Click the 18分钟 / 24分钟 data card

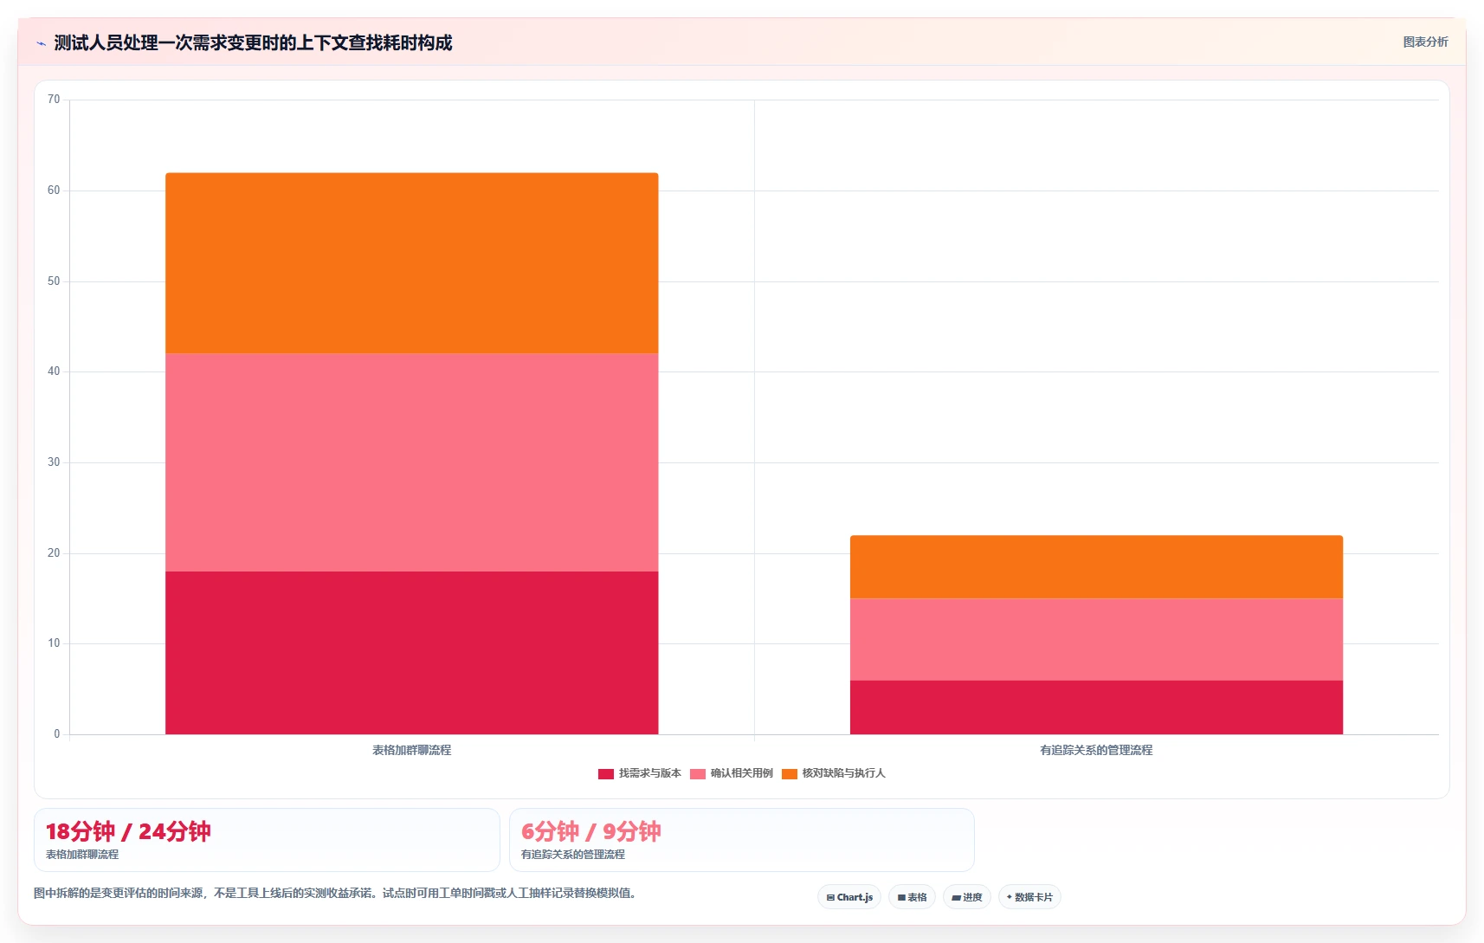point(267,840)
